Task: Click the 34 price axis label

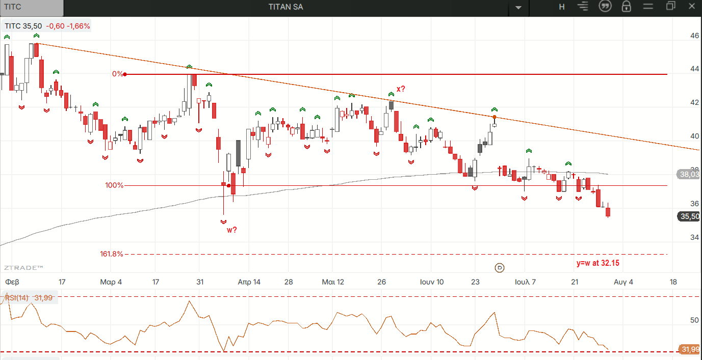Action: [x=694, y=237]
